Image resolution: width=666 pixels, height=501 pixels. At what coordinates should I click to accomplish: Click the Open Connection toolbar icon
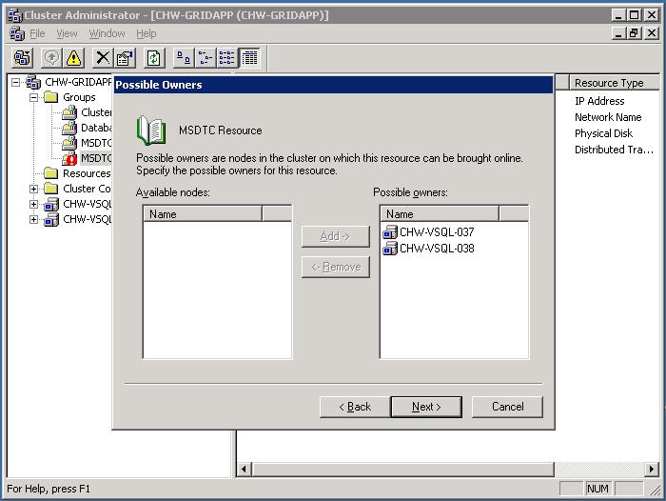pos(22,57)
